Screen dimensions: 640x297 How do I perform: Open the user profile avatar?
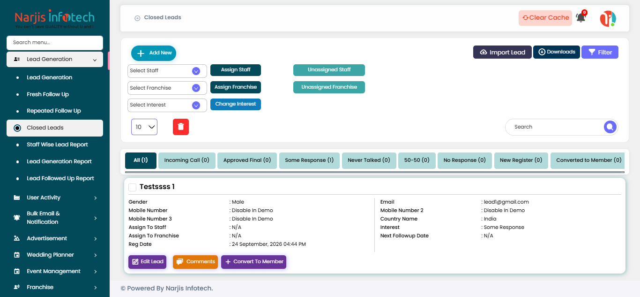[x=608, y=18]
